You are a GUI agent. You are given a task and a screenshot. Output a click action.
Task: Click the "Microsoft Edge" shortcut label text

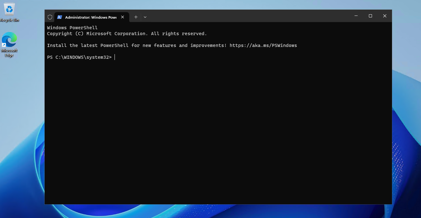click(x=9, y=53)
